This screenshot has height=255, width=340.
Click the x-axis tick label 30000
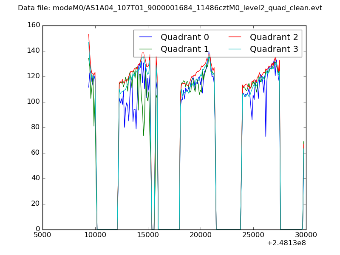[x=306, y=235]
